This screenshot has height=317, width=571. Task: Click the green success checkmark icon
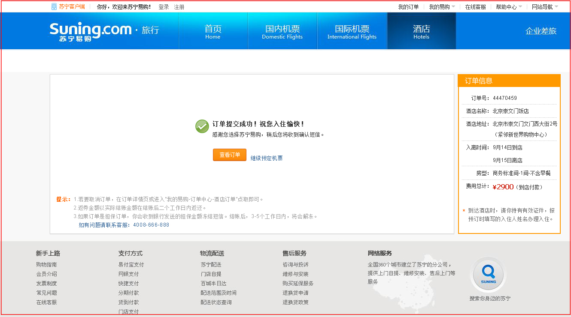tap(202, 126)
